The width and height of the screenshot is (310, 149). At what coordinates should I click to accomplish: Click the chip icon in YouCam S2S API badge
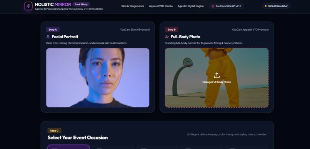[x=213, y=6]
